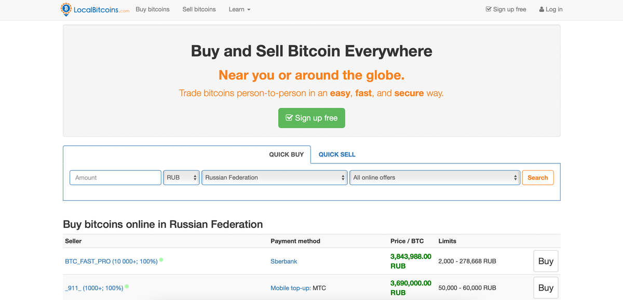Click the LocalBitcoins logo icon
This screenshot has height=300, width=623.
pyautogui.click(x=66, y=9)
